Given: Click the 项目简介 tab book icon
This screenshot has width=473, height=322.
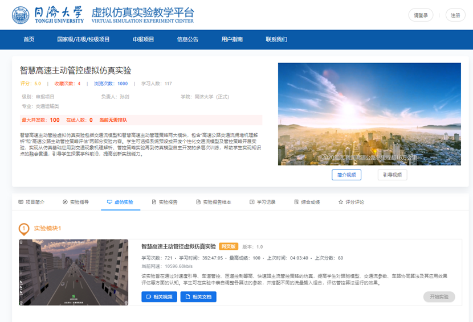Looking at the screenshot, I should click(x=21, y=202).
